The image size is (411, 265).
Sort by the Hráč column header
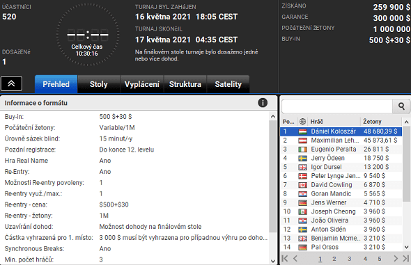pos(334,122)
